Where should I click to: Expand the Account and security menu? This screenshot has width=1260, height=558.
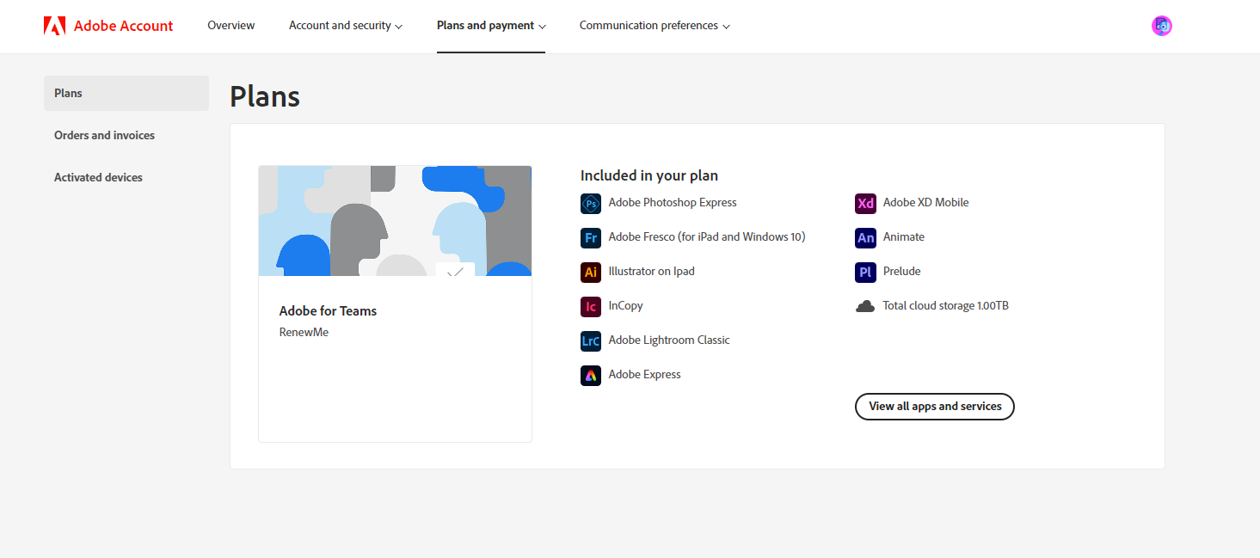click(346, 26)
